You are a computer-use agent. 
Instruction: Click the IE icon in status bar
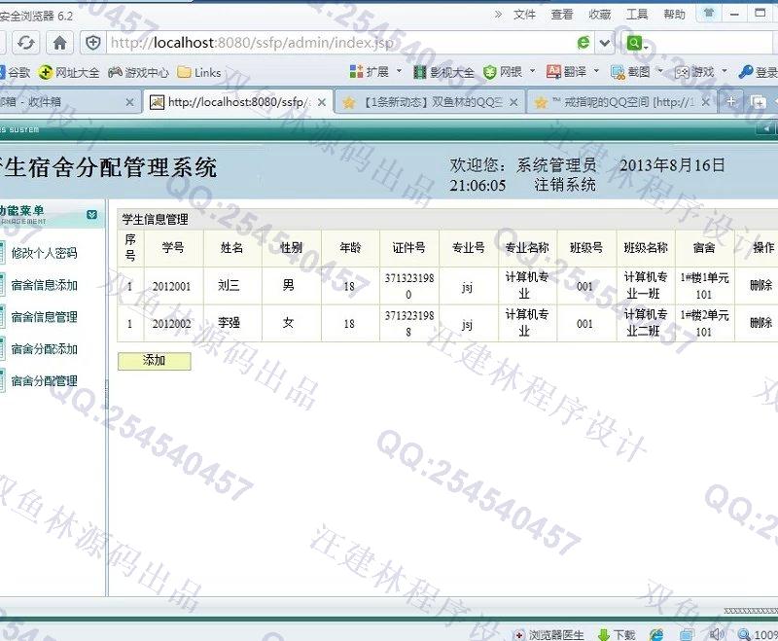click(x=656, y=634)
